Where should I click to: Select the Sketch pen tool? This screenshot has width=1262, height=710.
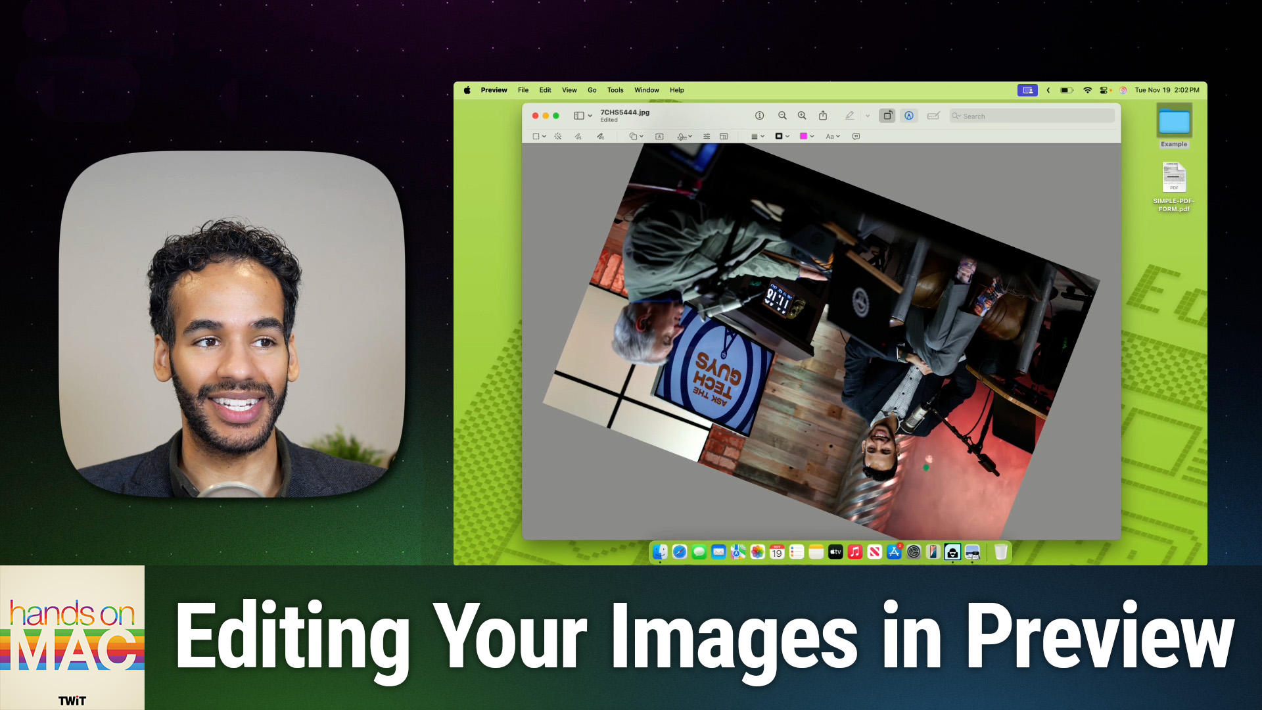(578, 137)
